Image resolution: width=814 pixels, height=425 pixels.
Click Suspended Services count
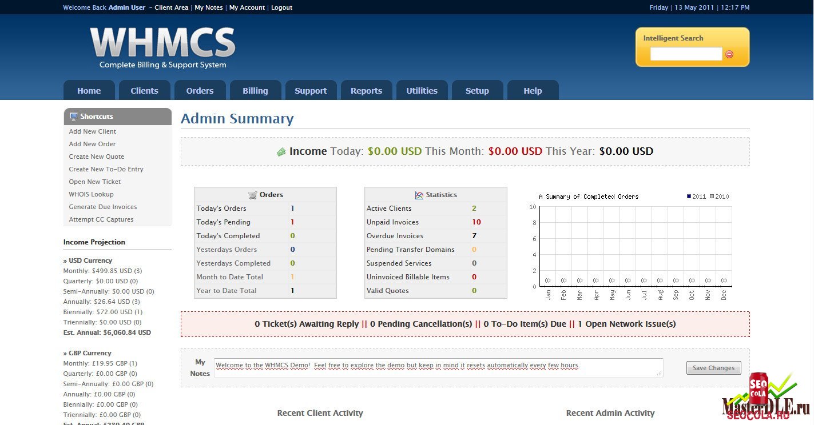coord(474,263)
